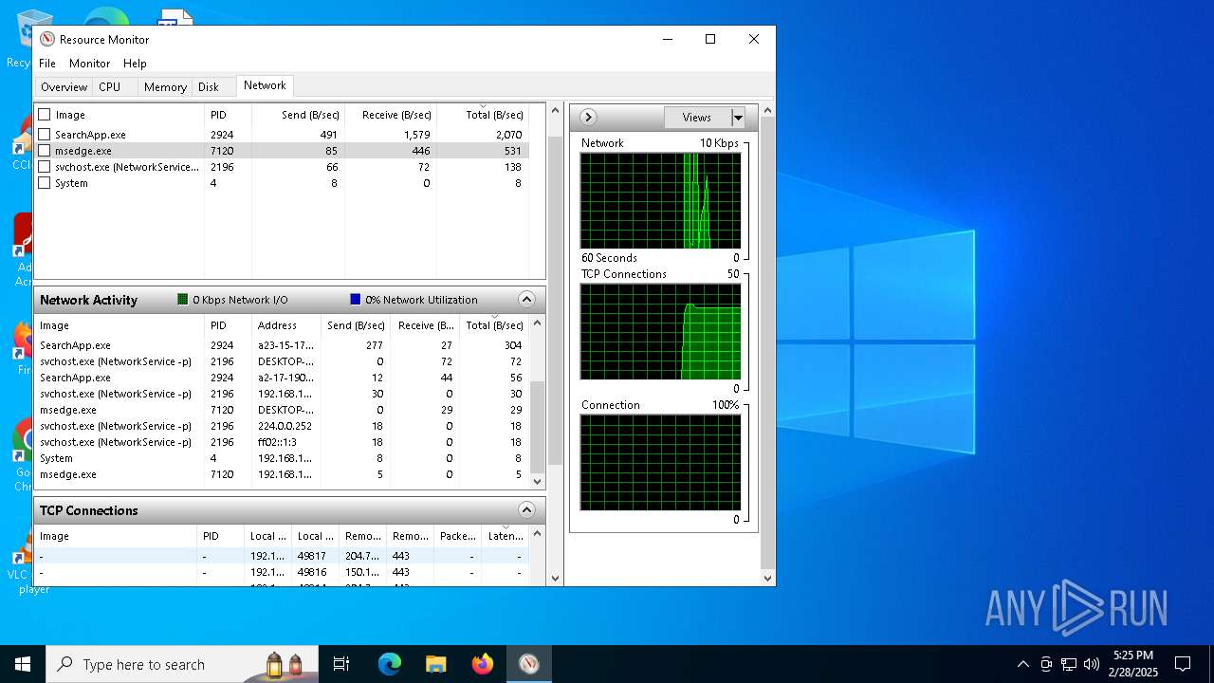Select the 224.0.0.252 svchost activity row
This screenshot has height=683, width=1214.
click(283, 426)
